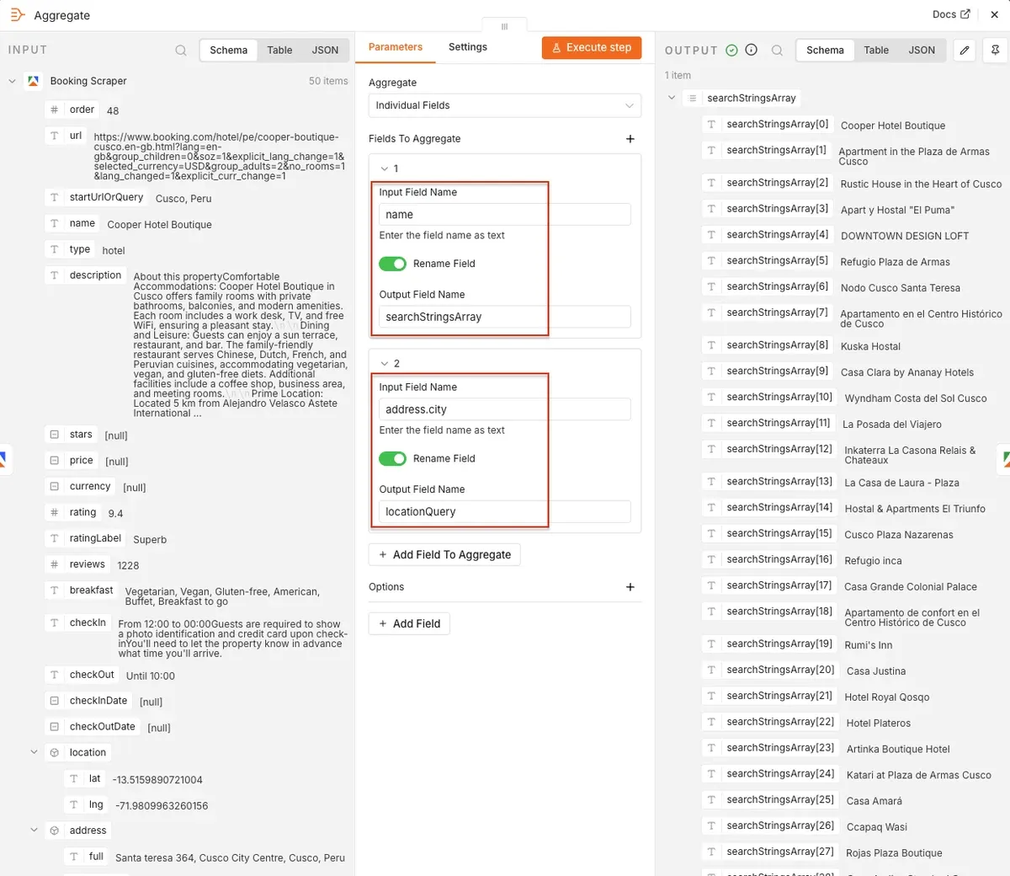Select the checkOut field pill
Image resolution: width=1010 pixels, height=876 pixels.
click(x=82, y=675)
